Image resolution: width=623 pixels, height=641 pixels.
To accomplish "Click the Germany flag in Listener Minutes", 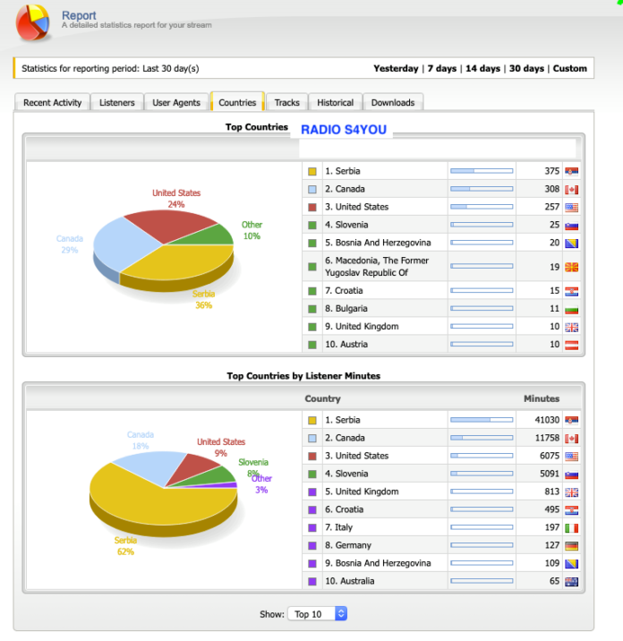I will coord(571,545).
